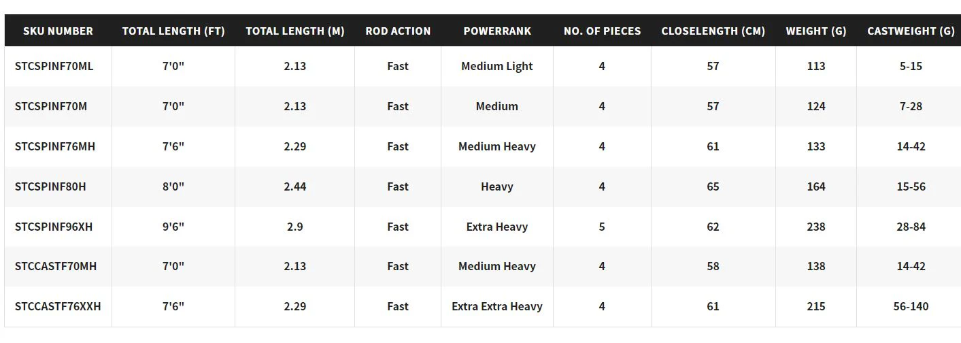The image size is (961, 343).
Task: Click the STCSPINF76MH SKU cell
Action: point(55,146)
